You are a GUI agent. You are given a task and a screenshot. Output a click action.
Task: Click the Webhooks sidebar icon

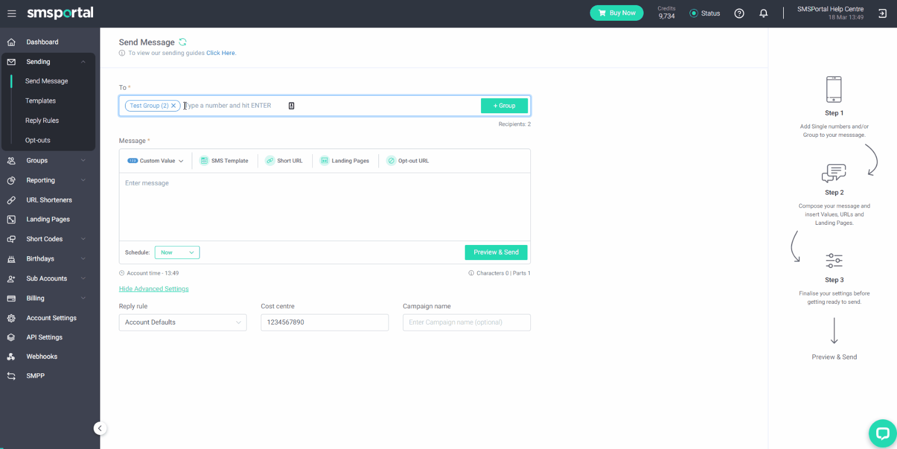pyautogui.click(x=11, y=357)
